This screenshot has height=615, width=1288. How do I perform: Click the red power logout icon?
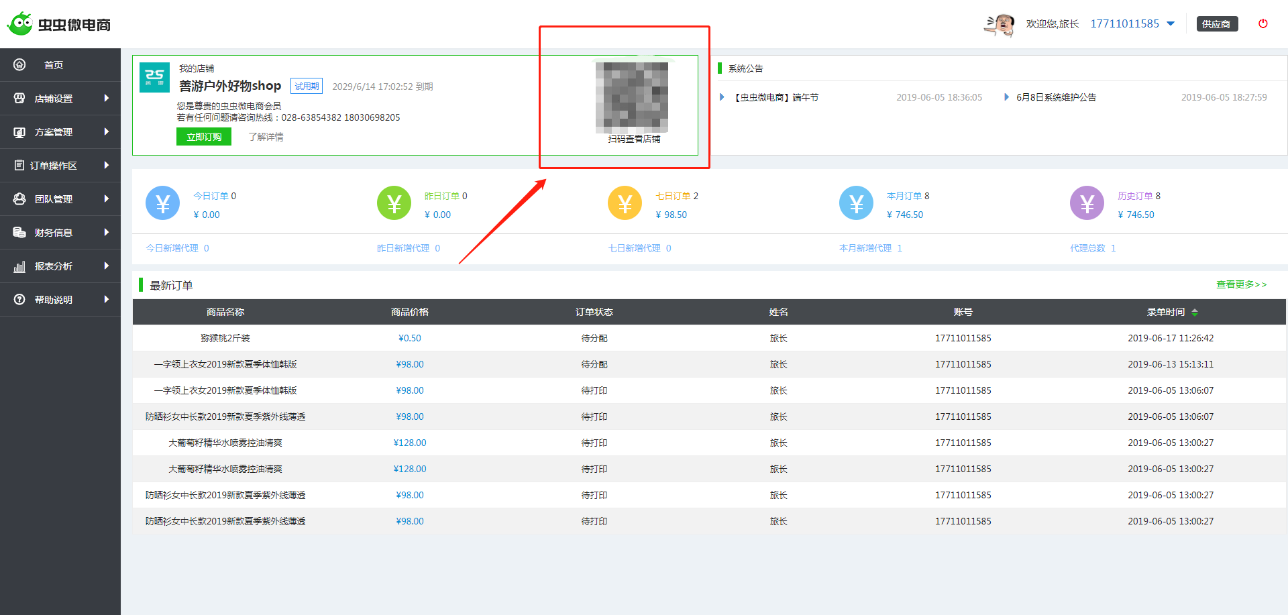pyautogui.click(x=1263, y=23)
